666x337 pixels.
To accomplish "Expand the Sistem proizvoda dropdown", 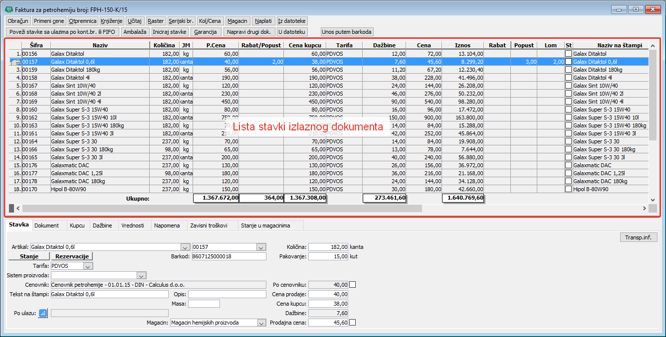I will 142,275.
